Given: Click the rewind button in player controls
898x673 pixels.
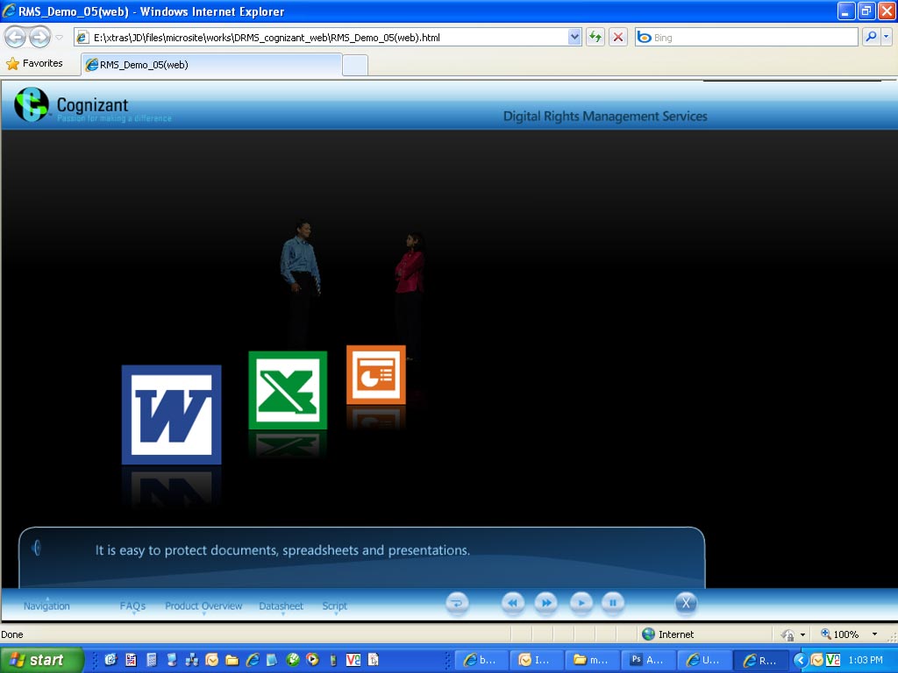Looking at the screenshot, I should click(x=512, y=603).
